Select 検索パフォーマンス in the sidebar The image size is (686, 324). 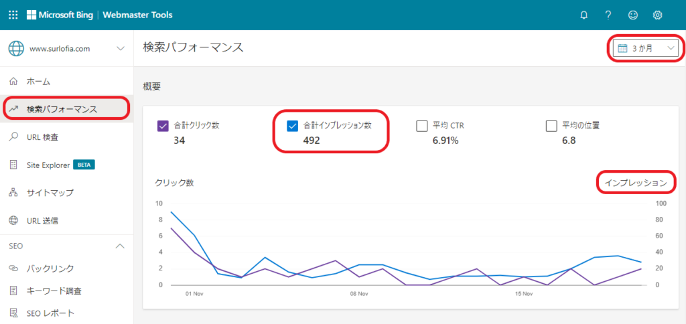(67, 109)
